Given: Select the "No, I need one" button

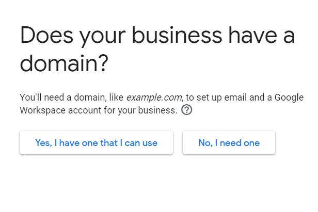Looking at the screenshot, I should (x=229, y=143).
